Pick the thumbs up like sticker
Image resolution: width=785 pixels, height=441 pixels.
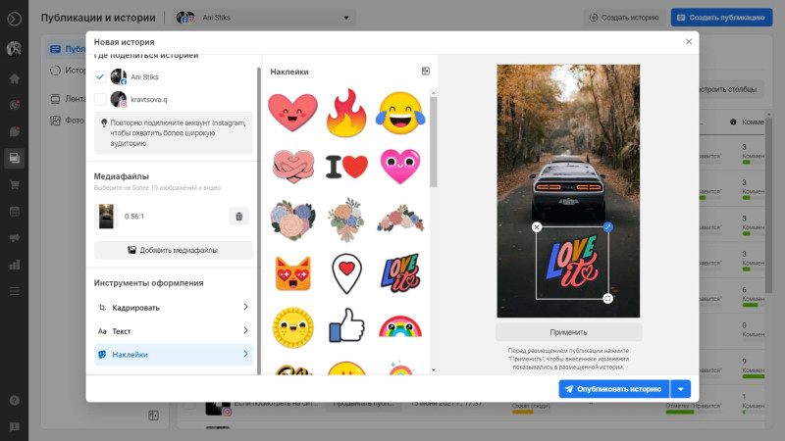point(346,325)
